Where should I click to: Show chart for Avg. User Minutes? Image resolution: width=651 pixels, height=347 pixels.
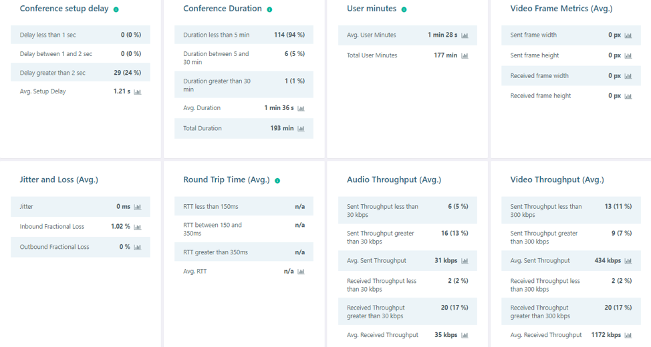[465, 35]
